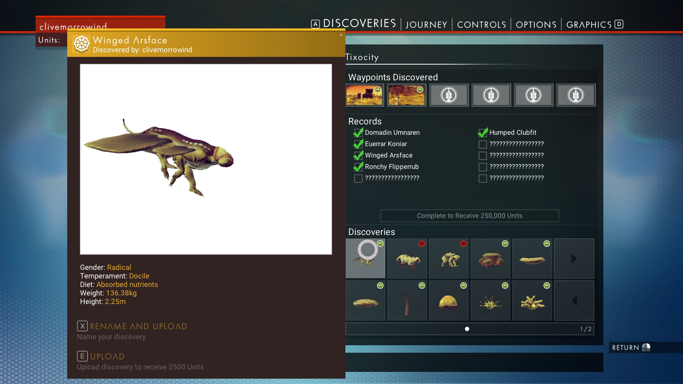Viewport: 683px width, 384px height.
Task: Open the first orange waypoint thumbnail
Action: [x=365, y=95]
